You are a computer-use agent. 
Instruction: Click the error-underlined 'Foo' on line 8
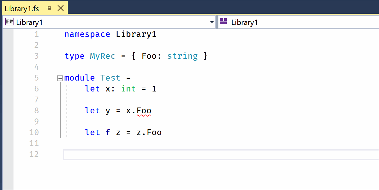point(144,111)
